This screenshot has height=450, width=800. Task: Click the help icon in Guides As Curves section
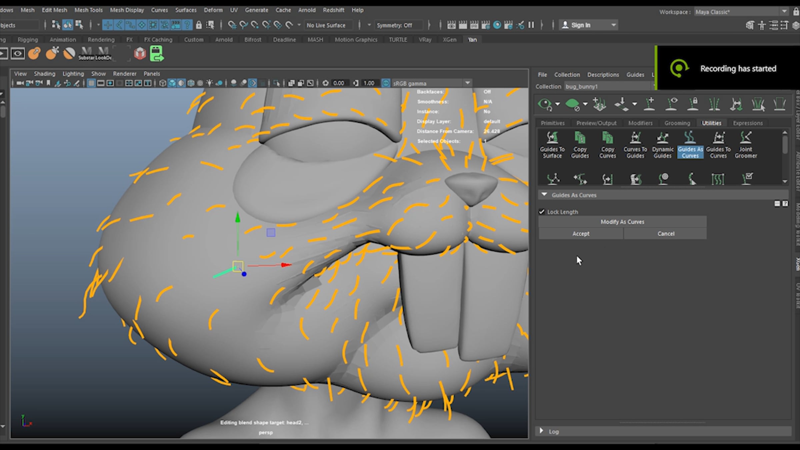[x=785, y=204]
